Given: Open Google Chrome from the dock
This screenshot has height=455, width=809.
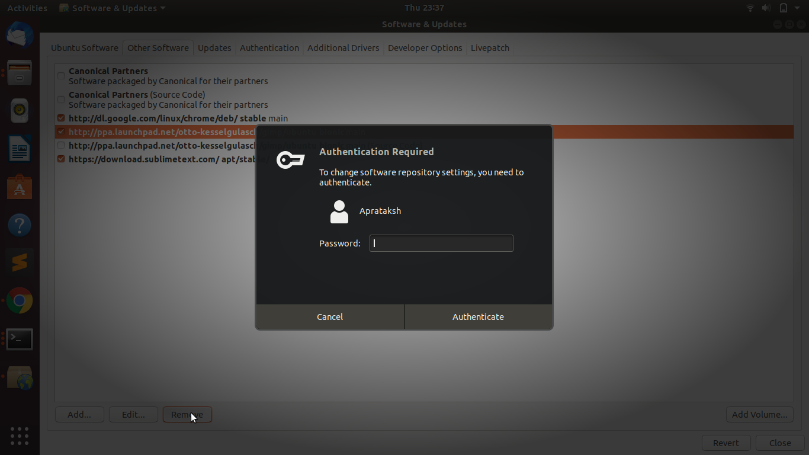Looking at the screenshot, I should [20, 301].
